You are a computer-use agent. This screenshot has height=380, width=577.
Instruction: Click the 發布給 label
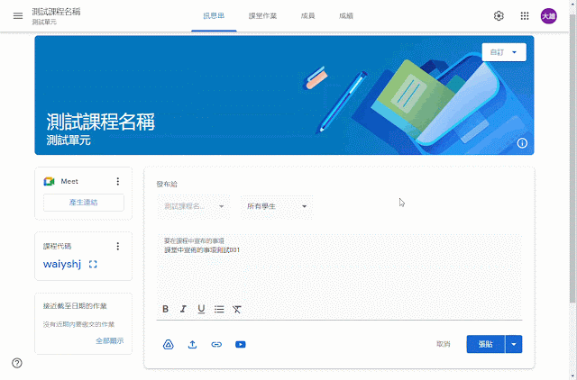(x=167, y=184)
